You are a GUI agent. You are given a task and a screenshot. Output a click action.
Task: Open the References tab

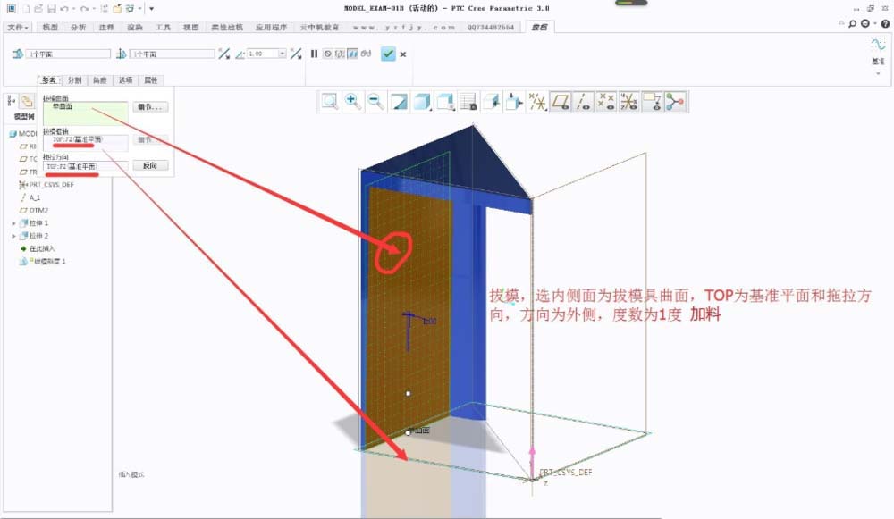pyautogui.click(x=49, y=80)
